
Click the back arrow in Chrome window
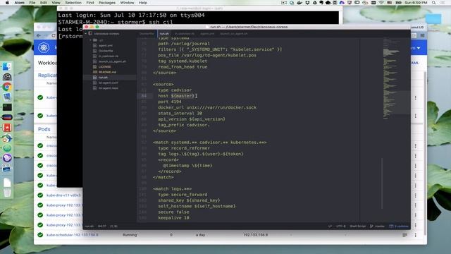[39, 35]
